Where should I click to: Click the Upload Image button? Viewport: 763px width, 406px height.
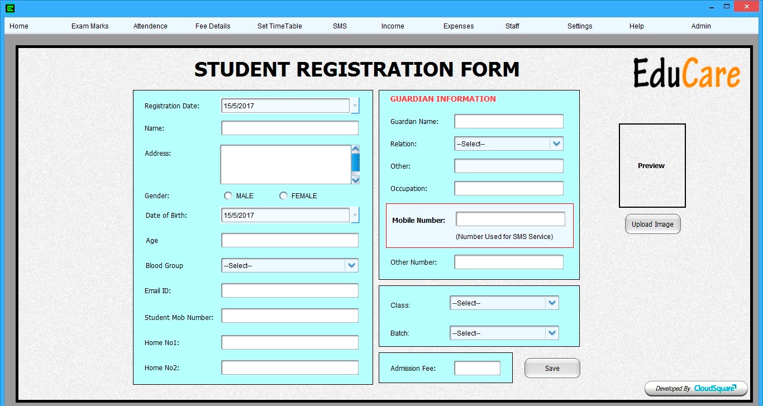652,224
